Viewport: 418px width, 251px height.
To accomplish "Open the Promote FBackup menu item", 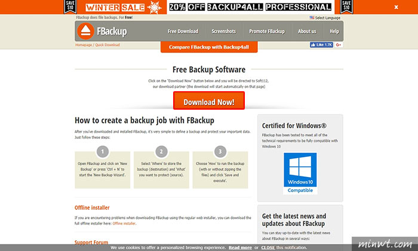I will point(267,32).
